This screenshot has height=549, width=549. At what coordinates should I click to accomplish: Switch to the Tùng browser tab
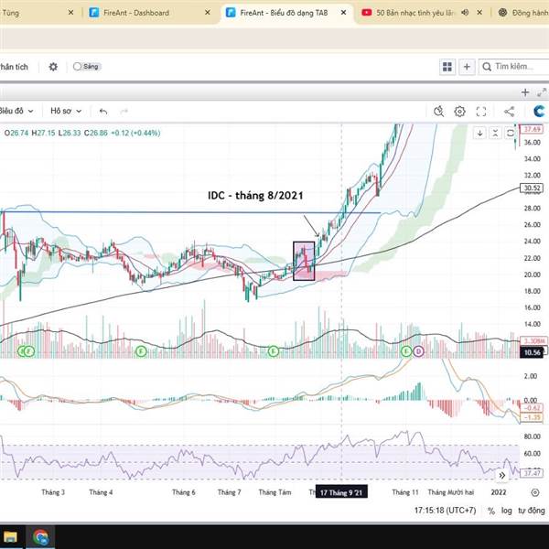(10, 13)
